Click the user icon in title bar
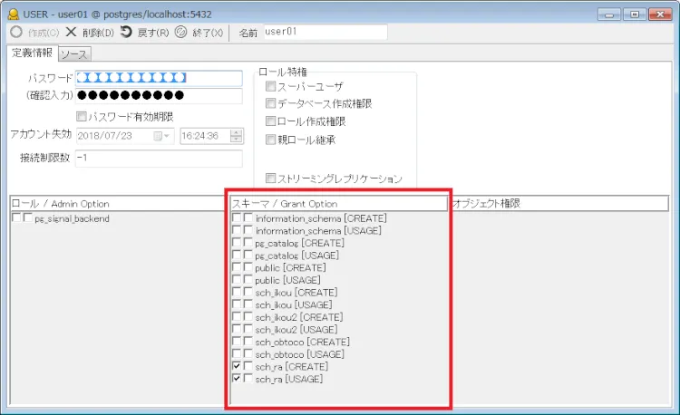Viewport: 680px width, 415px height. click(14, 14)
